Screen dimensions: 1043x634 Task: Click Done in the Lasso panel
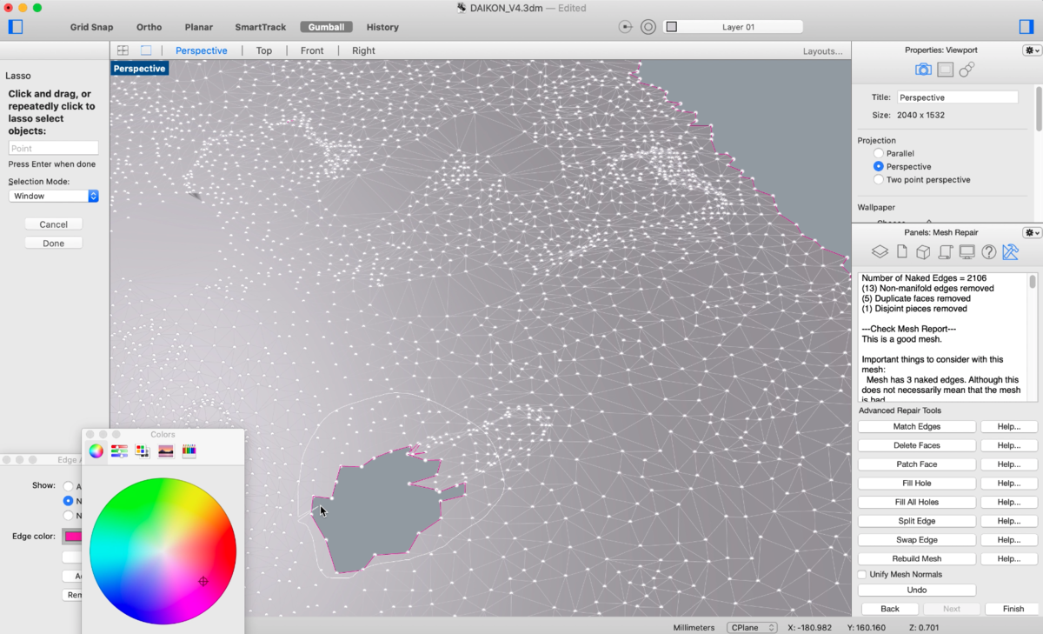[x=54, y=244]
